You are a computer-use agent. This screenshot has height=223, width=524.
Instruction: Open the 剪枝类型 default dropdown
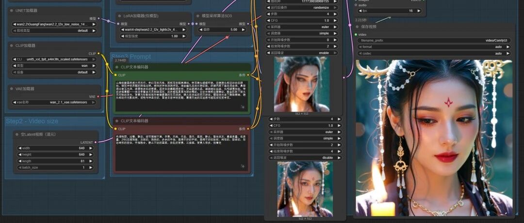pos(54,30)
